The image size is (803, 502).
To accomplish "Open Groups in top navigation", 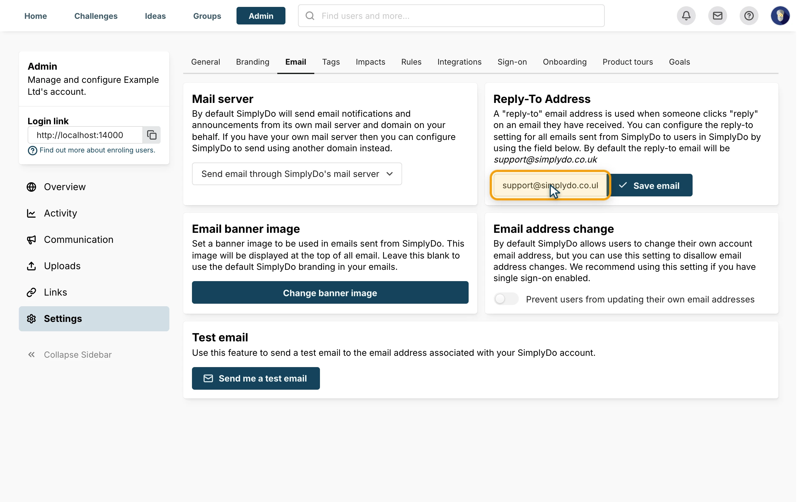I will [207, 16].
